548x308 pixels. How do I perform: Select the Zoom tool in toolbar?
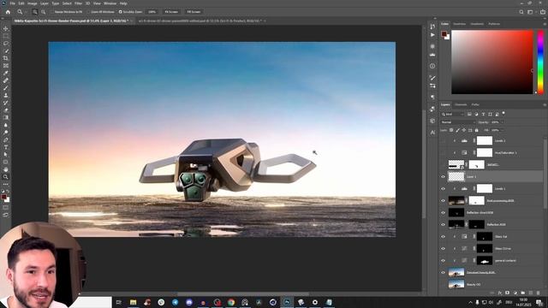coord(6,177)
